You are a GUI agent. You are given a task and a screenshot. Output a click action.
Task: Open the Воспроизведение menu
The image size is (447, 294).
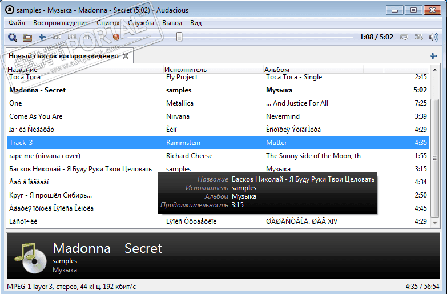tap(61, 23)
